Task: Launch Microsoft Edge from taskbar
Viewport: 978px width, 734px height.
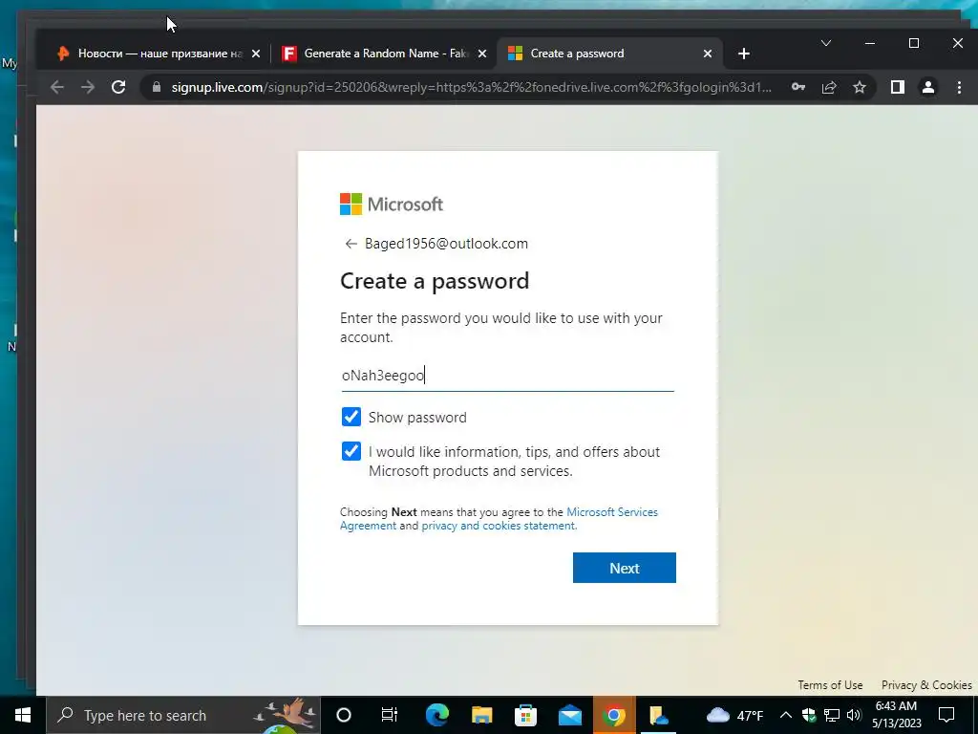Action: (437, 715)
